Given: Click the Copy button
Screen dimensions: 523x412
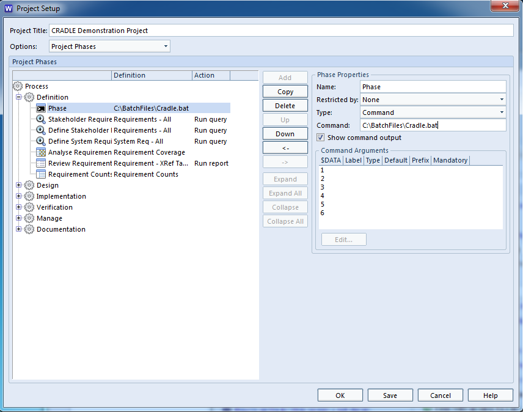Looking at the screenshot, I should (x=285, y=92).
